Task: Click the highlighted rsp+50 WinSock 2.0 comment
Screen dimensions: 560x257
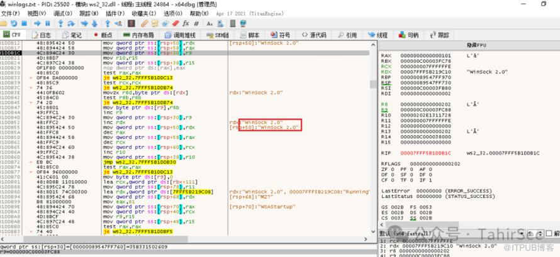Action: tap(265, 127)
